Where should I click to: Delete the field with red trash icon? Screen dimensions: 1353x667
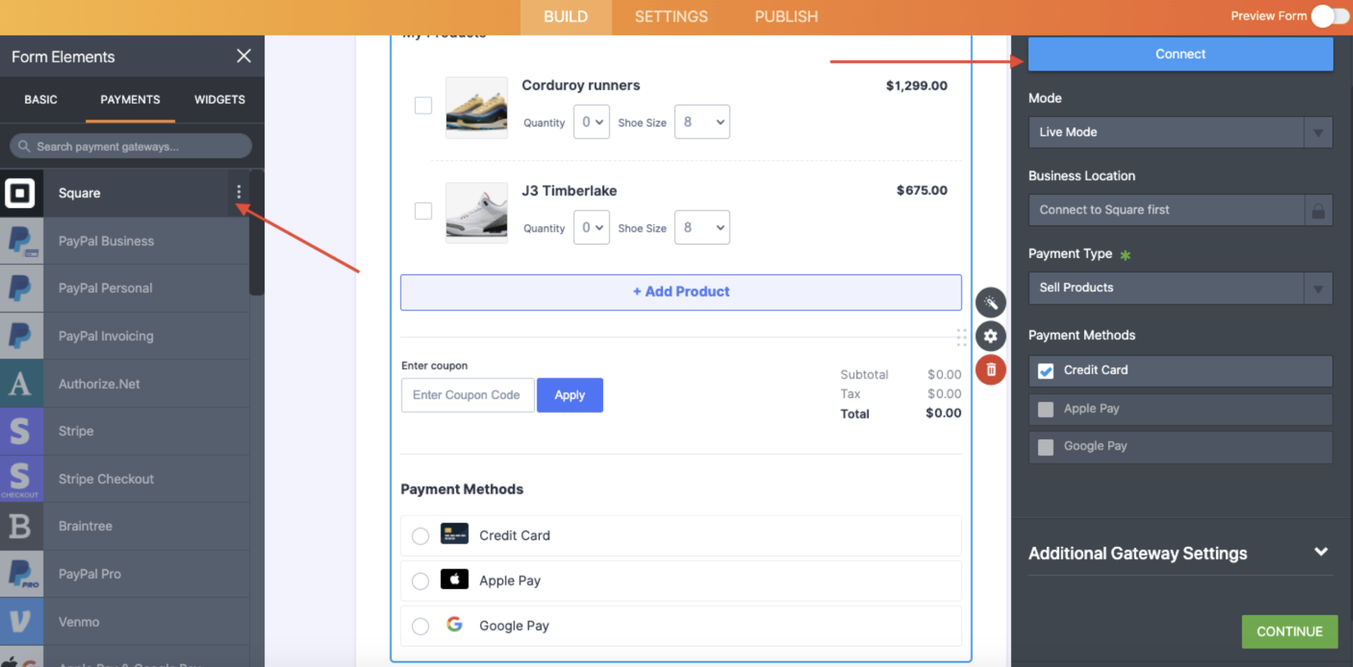pyautogui.click(x=990, y=370)
